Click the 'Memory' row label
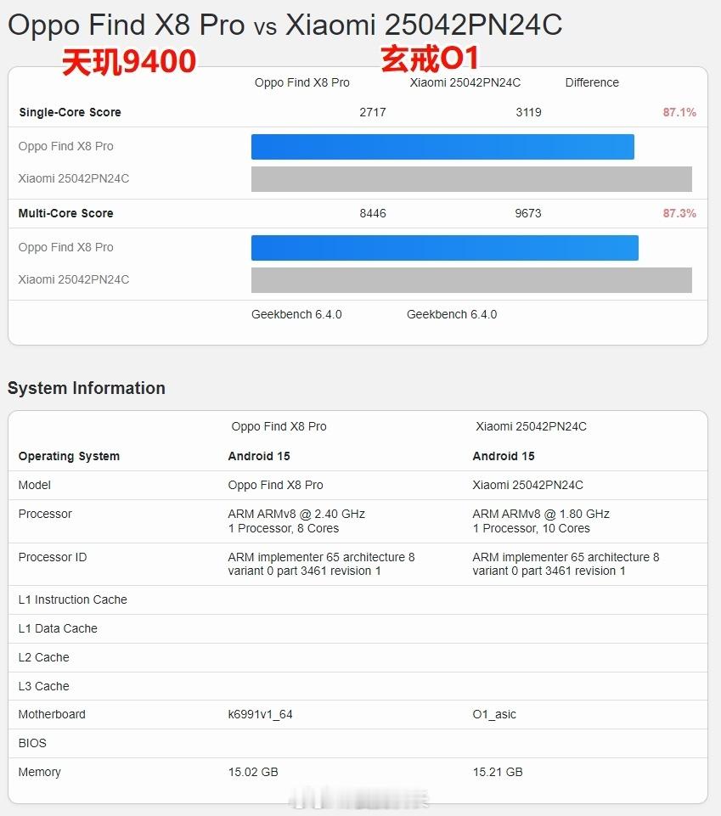Screen dimensions: 721x816 40,773
